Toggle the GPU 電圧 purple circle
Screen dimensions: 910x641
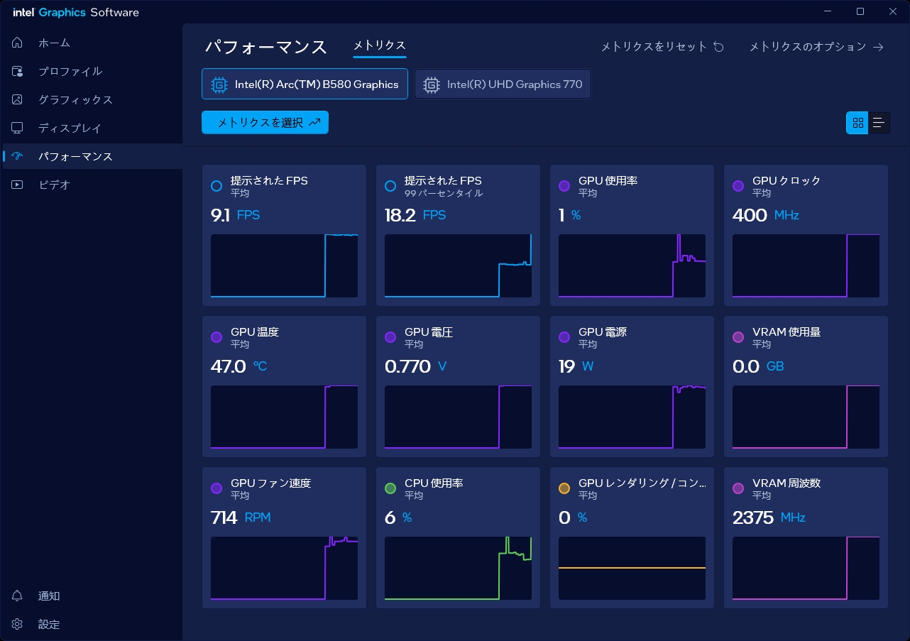coord(390,337)
